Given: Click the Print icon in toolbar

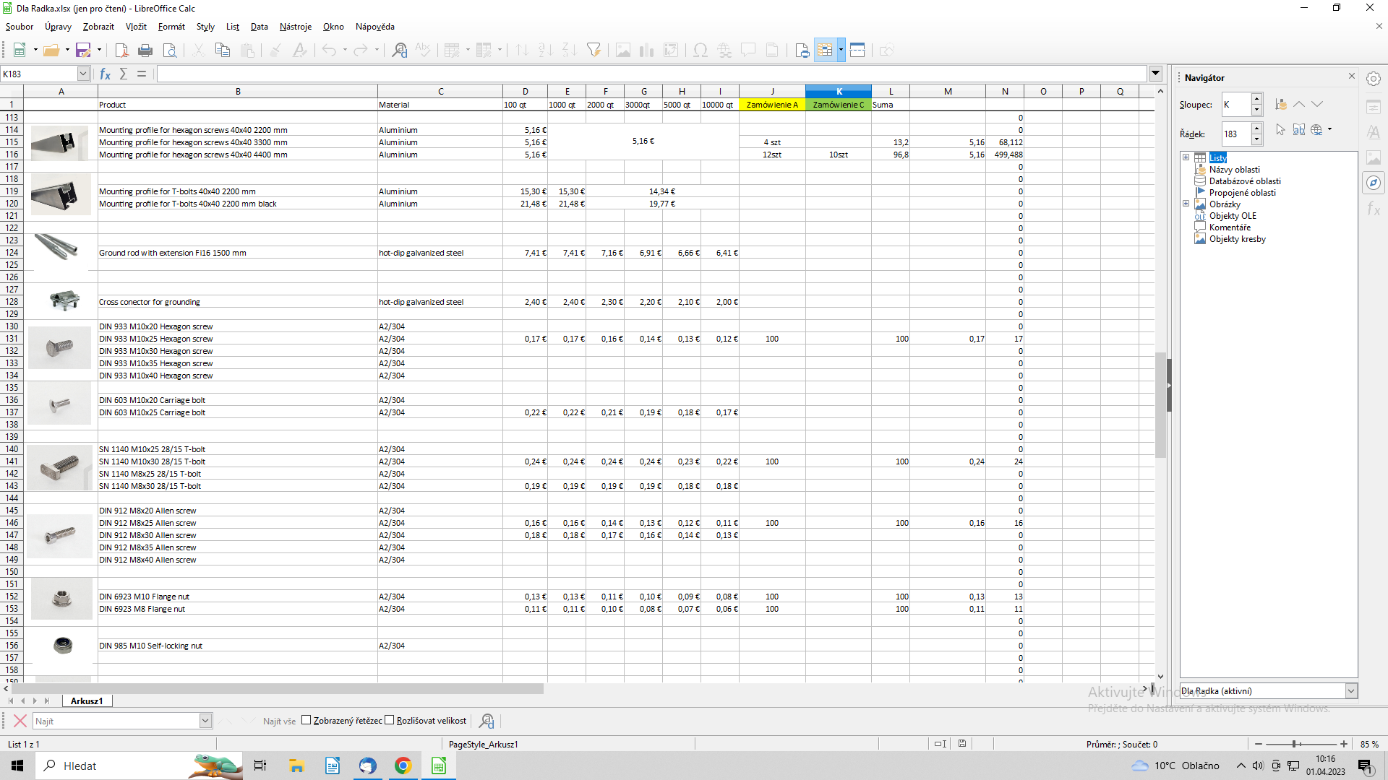Looking at the screenshot, I should [145, 51].
